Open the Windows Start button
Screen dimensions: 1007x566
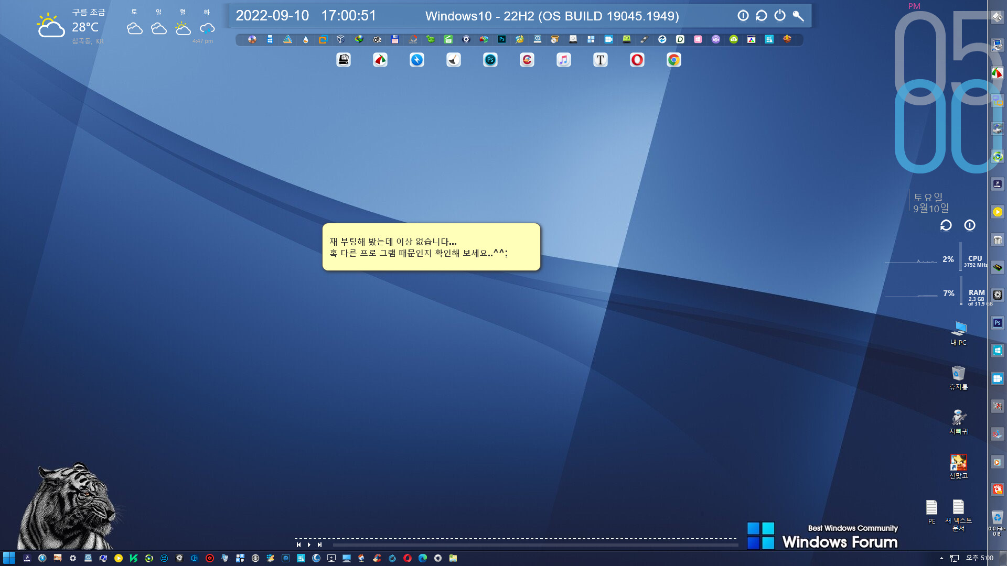[9, 558]
